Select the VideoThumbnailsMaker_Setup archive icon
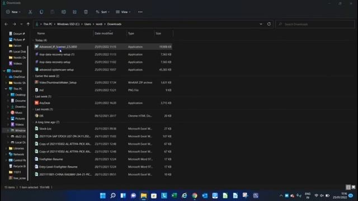 pos(36,82)
